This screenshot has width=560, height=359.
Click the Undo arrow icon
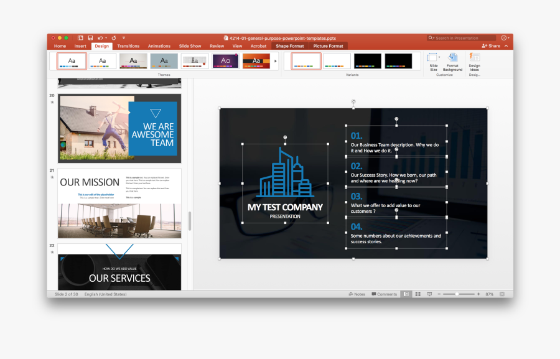100,38
